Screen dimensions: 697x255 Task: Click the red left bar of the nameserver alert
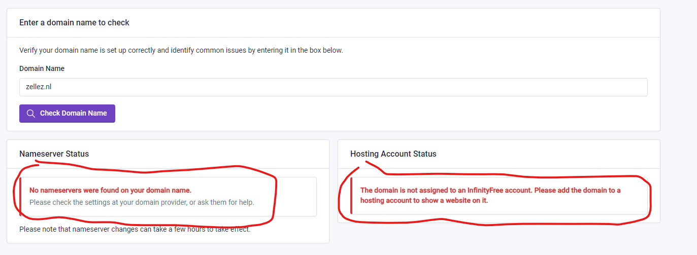[x=21, y=197]
